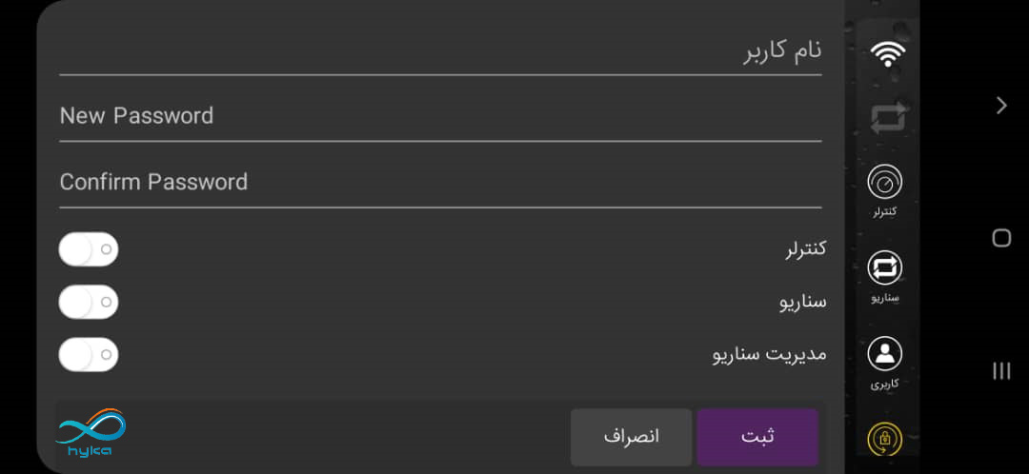Open the کاربری user profile icon
Screen dimensions: 1029x474
point(885,354)
